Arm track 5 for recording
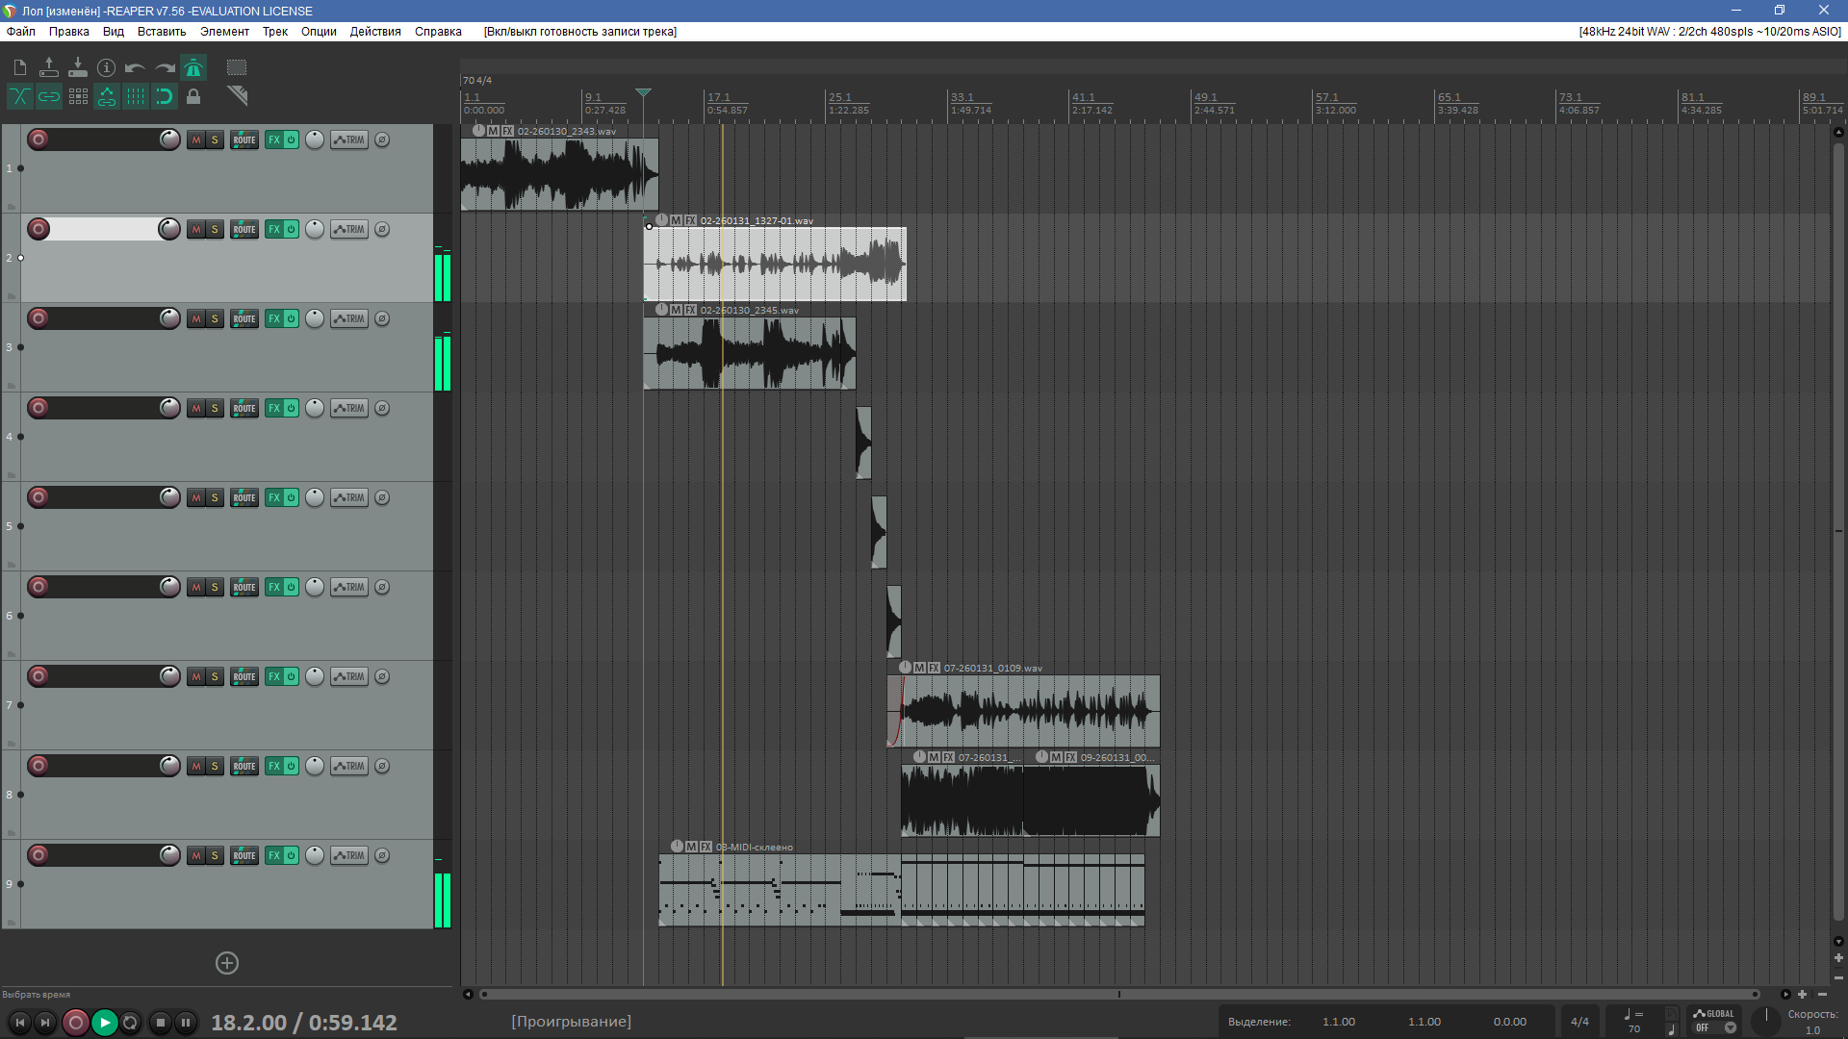Viewport: 1848px width, 1039px height. (38, 497)
